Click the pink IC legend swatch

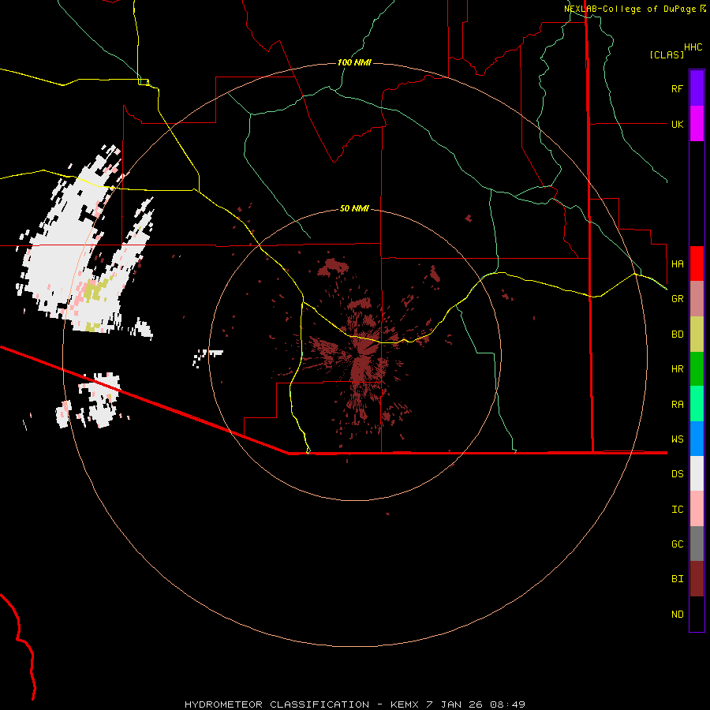pos(697,509)
